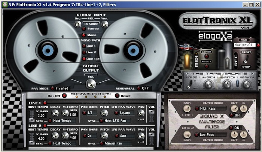Move the Line 2 VOL fader
The height and width of the screenshot is (152, 262).
152,134
